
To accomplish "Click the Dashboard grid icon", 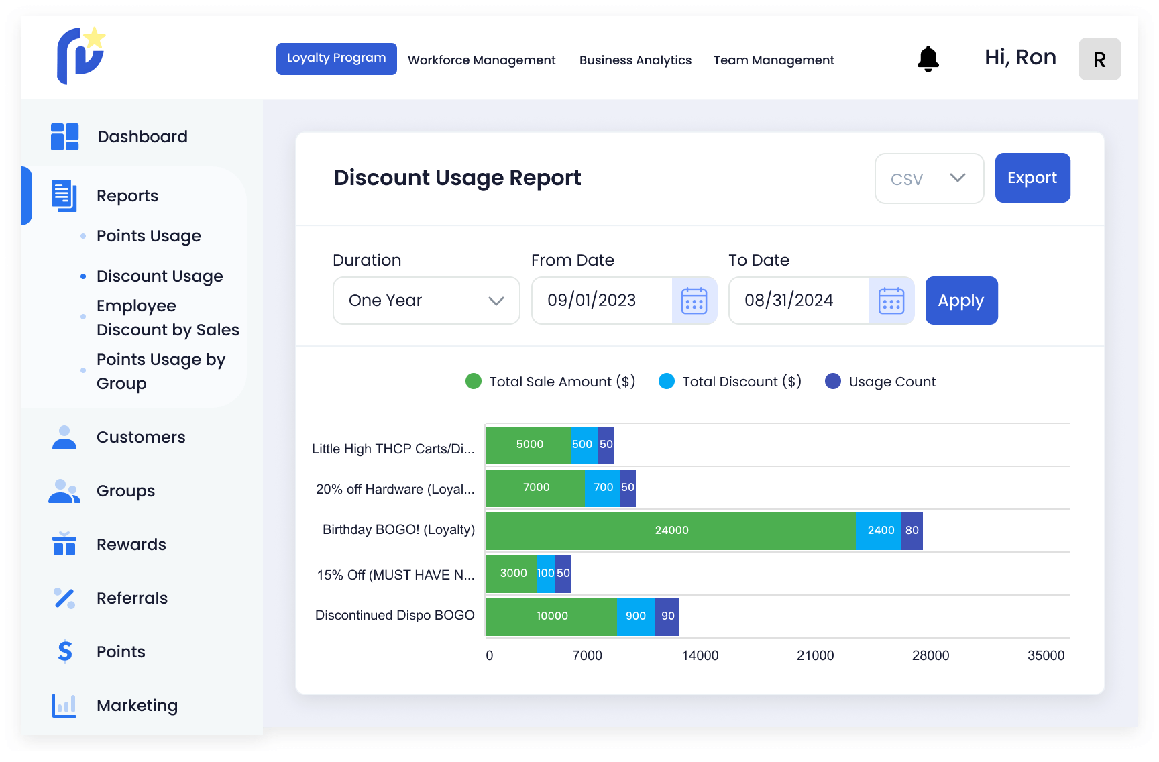I will [x=65, y=137].
